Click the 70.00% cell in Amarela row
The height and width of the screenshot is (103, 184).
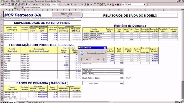[75, 72]
